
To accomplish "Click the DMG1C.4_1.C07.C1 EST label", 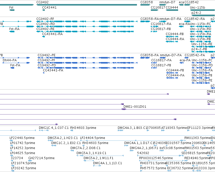I will tap(54, 128).
